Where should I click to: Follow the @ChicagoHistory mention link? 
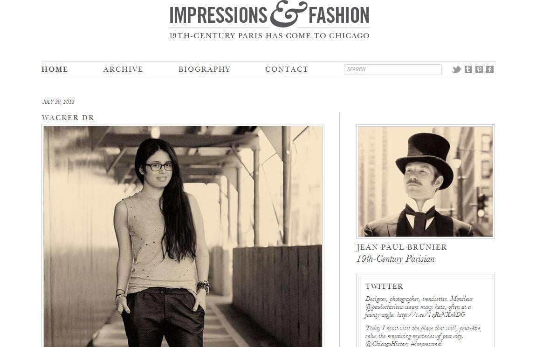pos(386,344)
